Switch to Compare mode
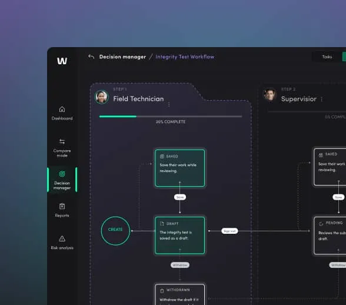This screenshot has height=305, width=346. coord(62,148)
